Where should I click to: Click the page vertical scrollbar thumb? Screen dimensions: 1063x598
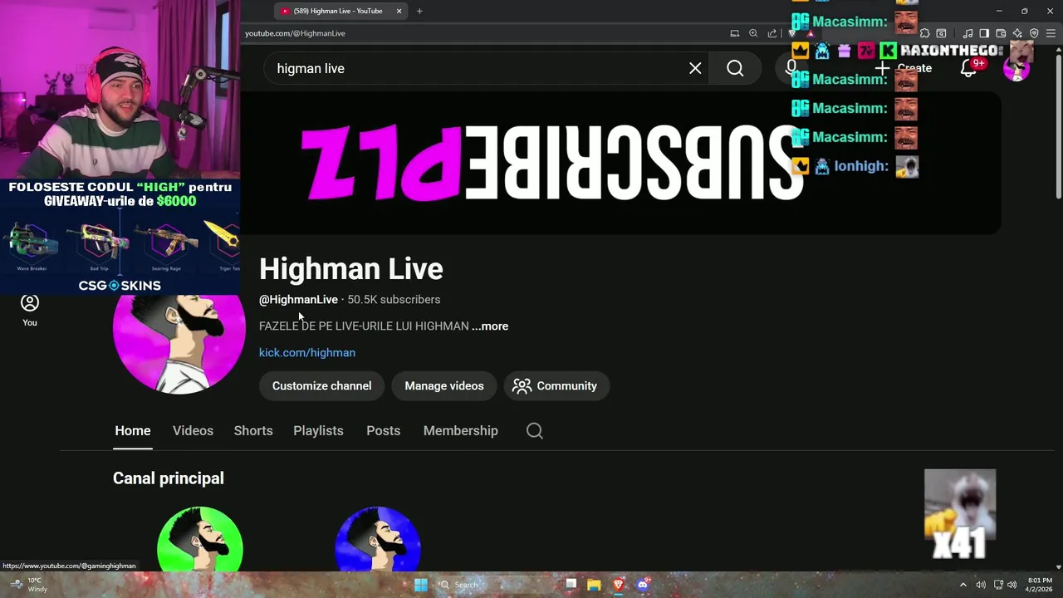1058,126
